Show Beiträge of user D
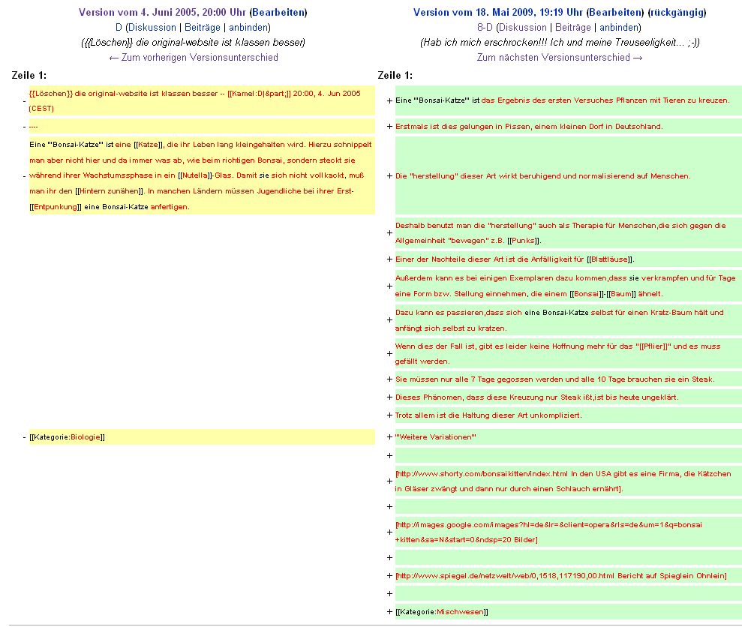742x627 pixels. [203, 27]
